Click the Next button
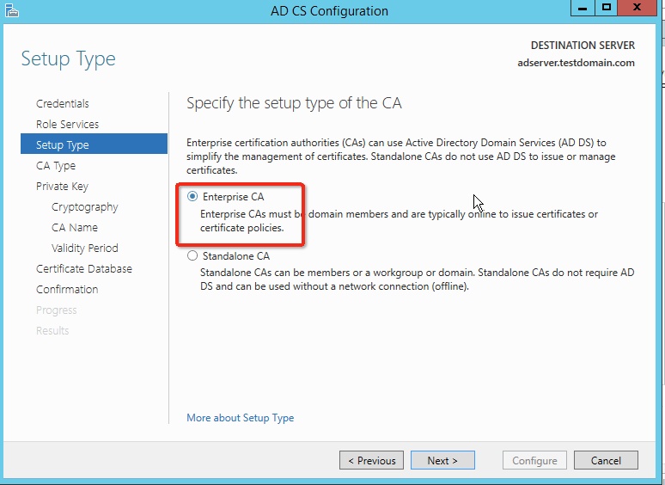This screenshot has width=665, height=485. pos(442,460)
